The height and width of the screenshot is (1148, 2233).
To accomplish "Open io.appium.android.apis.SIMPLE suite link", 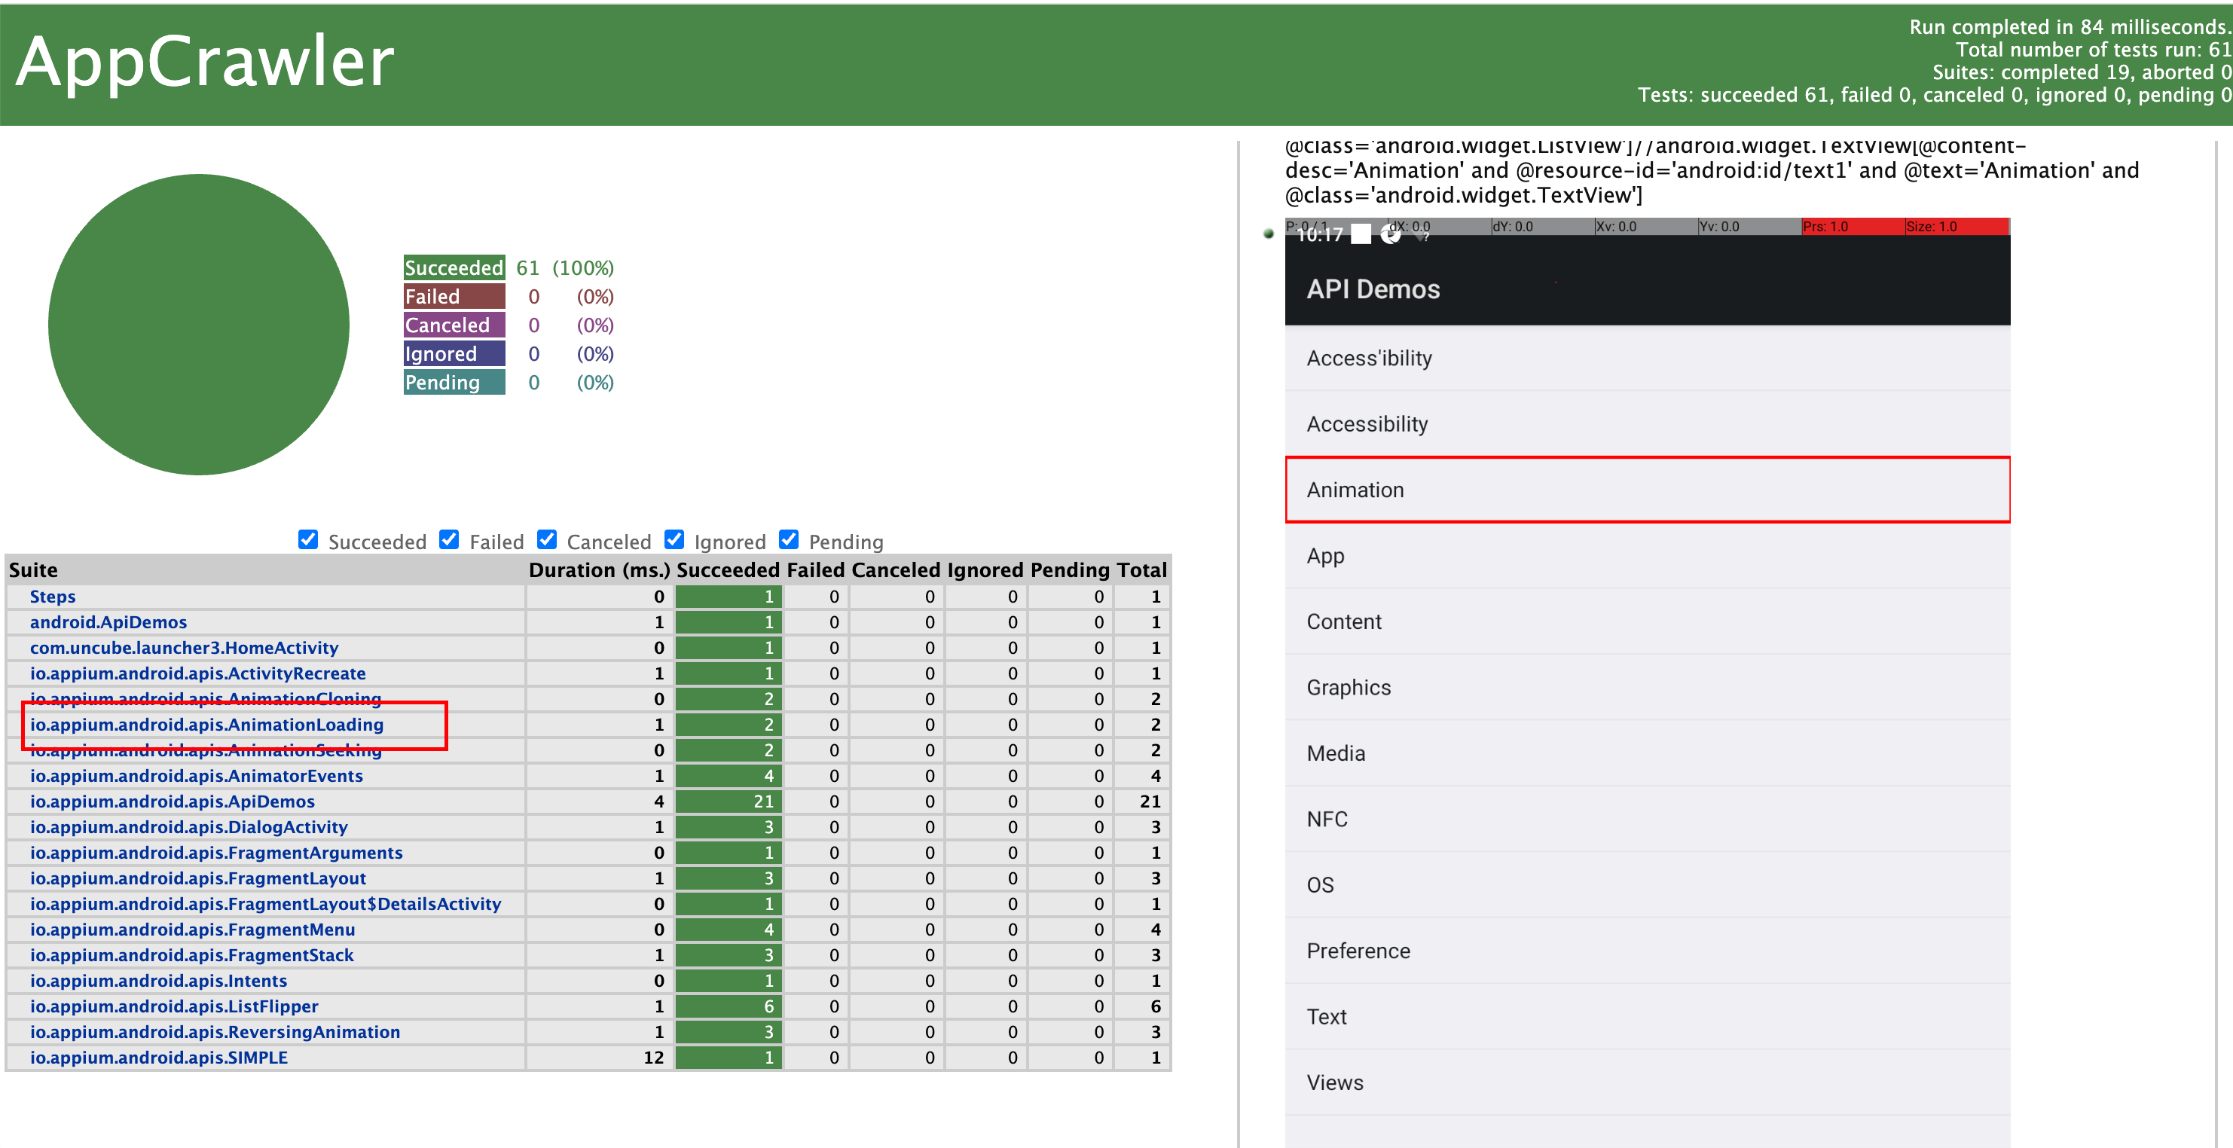I will pyautogui.click(x=159, y=1057).
